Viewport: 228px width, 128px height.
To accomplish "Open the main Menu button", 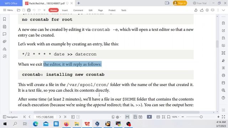I will point(8,10).
